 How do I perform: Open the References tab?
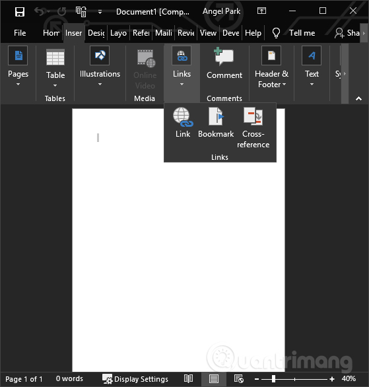pos(141,33)
